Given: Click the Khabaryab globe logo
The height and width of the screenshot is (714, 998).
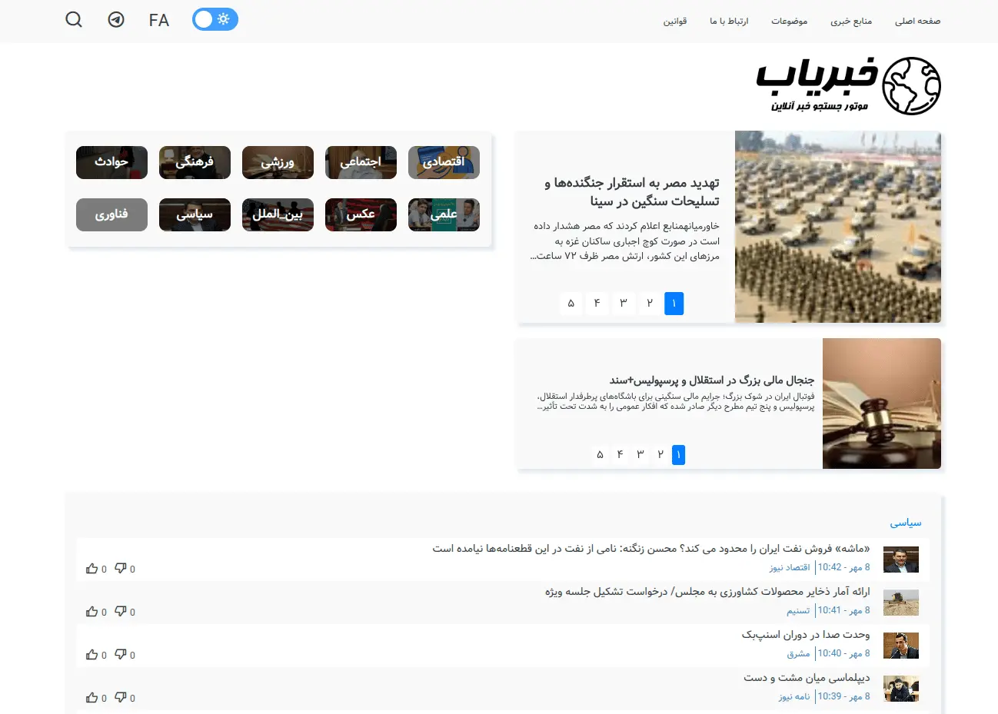Looking at the screenshot, I should (910, 86).
